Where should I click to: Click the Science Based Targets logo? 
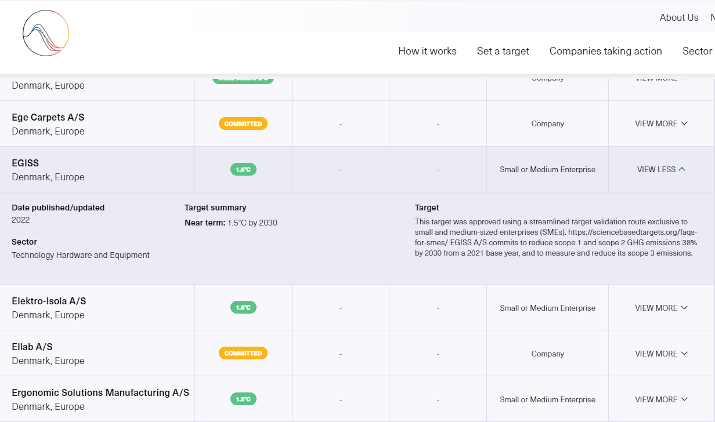[x=46, y=33]
